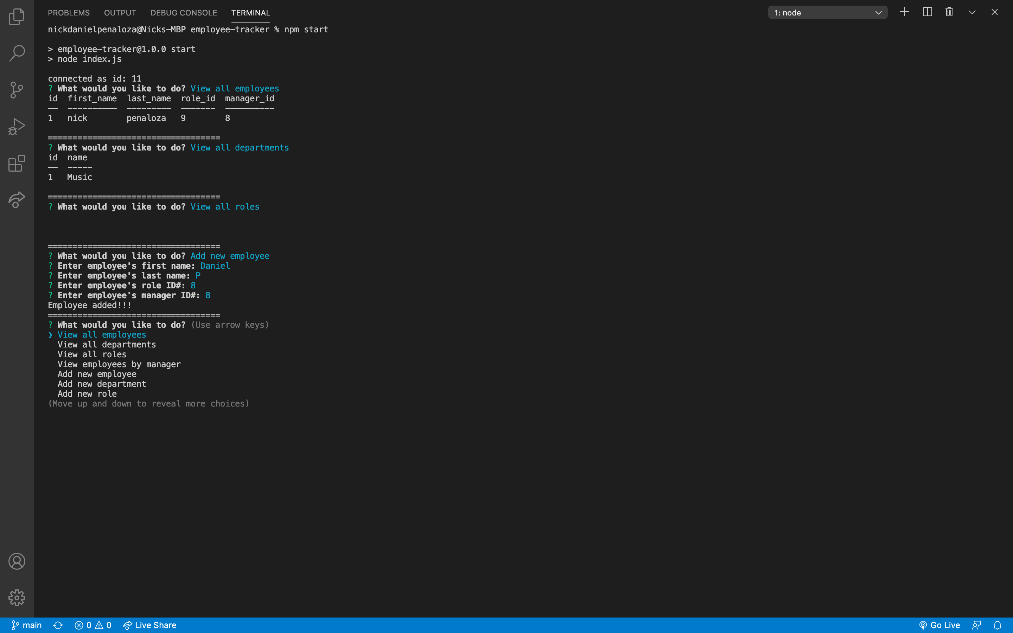Click the main branch indicator
Viewport: 1013px width, 633px height.
pyautogui.click(x=26, y=625)
